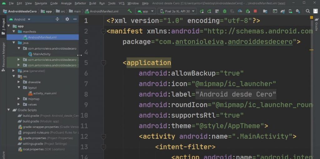Open the Pixel 3a XL API 30 device dropdown

177,11
